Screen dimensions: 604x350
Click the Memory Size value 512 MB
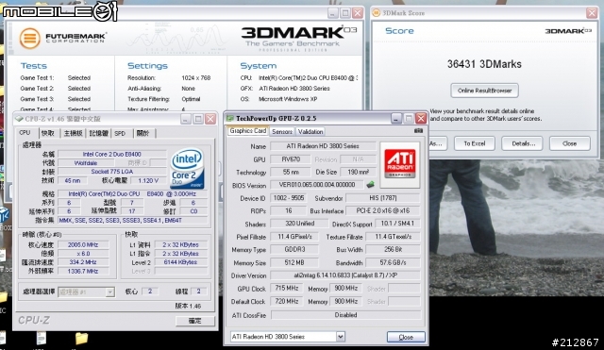[294, 262]
